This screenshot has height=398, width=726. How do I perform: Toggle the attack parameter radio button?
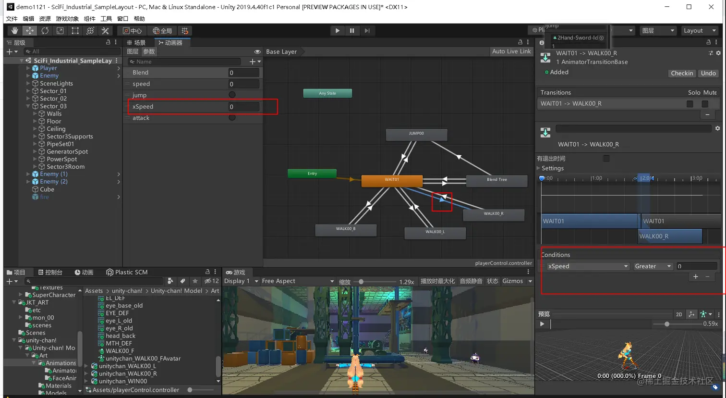[x=232, y=117]
